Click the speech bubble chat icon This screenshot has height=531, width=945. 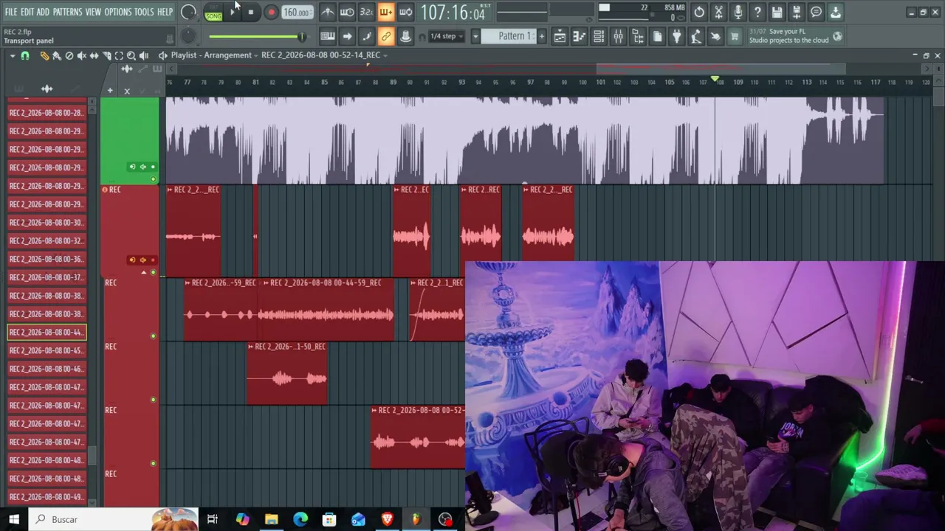pyautogui.click(x=816, y=12)
